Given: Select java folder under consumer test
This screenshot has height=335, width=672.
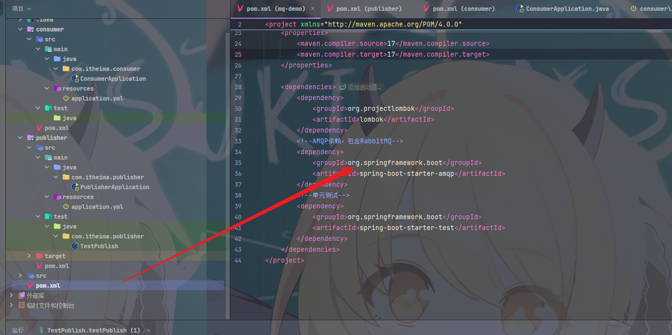Looking at the screenshot, I should click(69, 118).
